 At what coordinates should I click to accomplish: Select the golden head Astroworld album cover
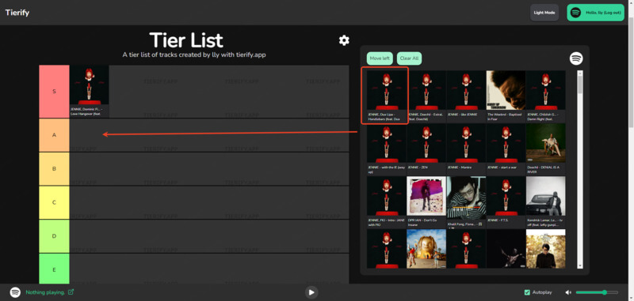(426, 249)
